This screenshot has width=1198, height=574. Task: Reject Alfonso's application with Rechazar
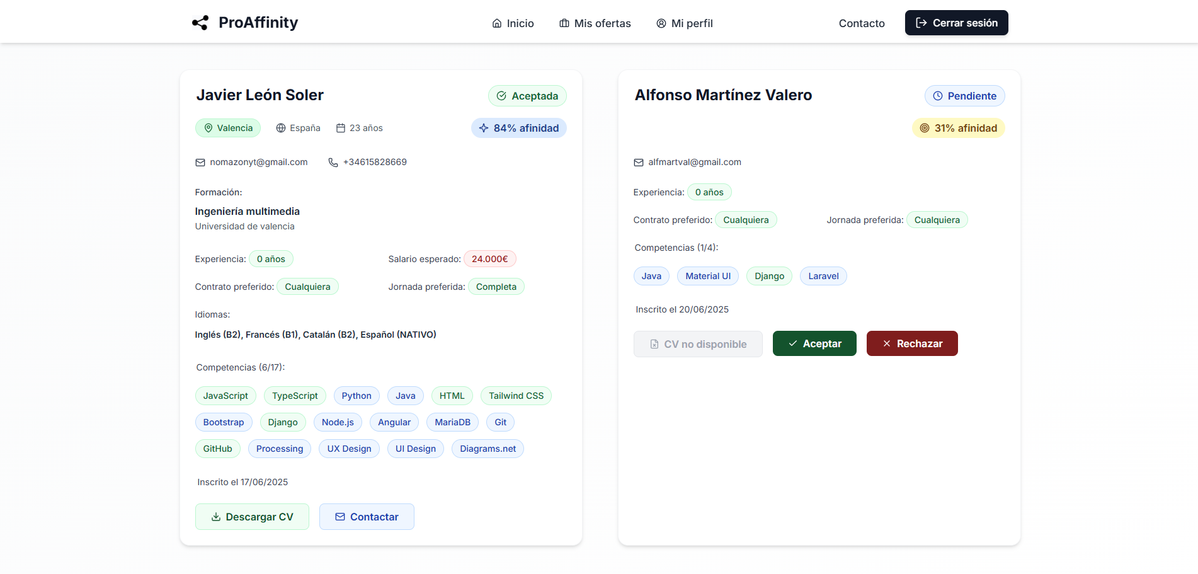tap(912, 343)
